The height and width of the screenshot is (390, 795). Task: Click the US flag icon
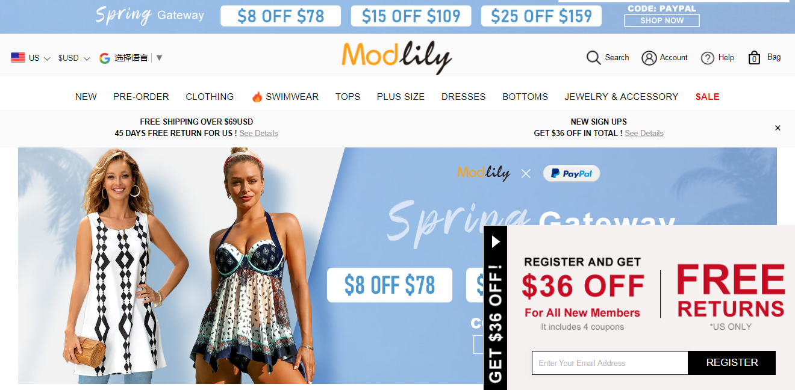click(18, 58)
